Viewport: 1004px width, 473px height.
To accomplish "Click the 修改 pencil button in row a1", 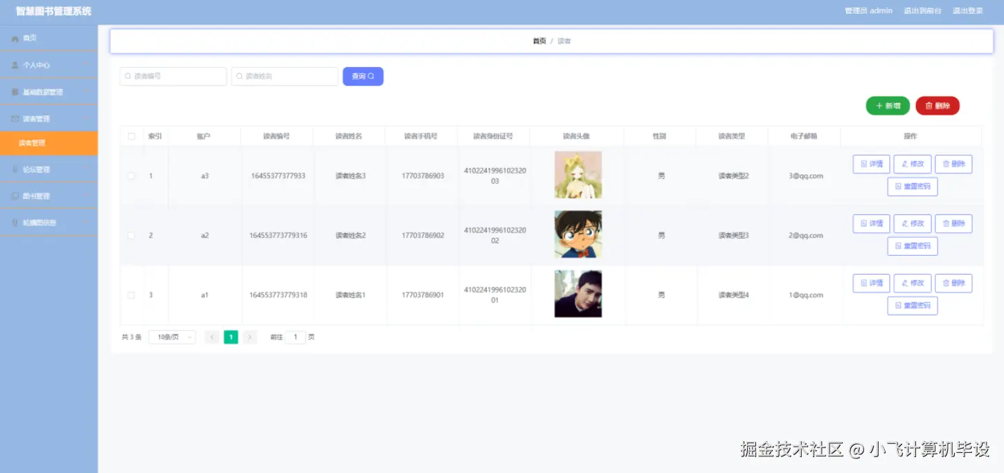I will (913, 283).
